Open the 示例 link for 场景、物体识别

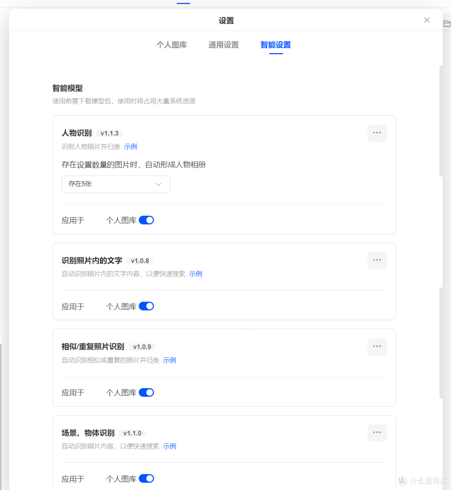click(170, 446)
